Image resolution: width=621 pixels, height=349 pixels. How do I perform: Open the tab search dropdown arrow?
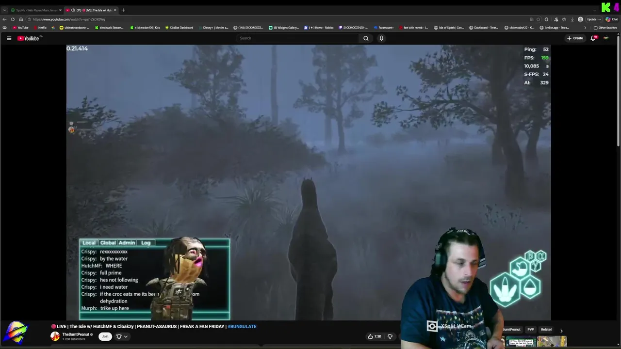(x=4, y=10)
